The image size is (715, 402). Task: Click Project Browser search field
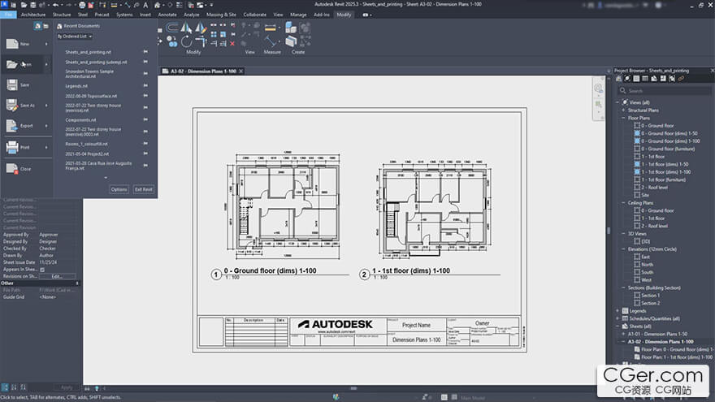click(664, 91)
